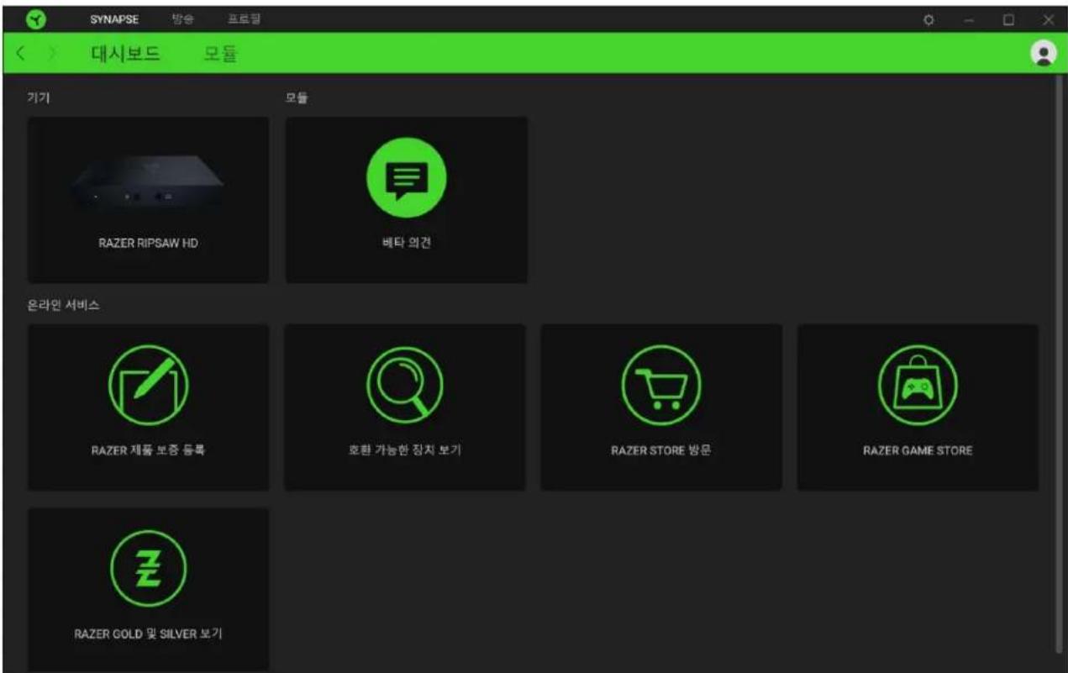
Task: Click the 호환 가능한 장치 보기 label
Action: tap(405, 450)
